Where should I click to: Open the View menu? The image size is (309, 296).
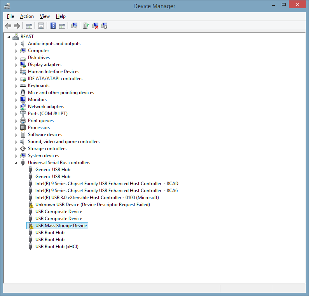pyautogui.click(x=45, y=16)
